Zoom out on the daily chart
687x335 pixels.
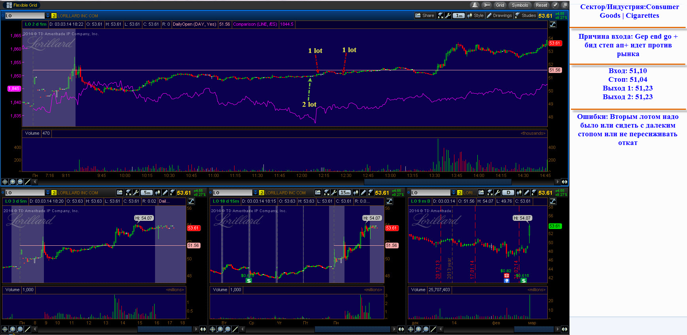[x=426, y=329]
